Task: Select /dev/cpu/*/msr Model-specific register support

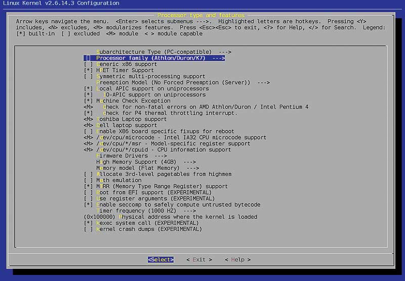Action: [x=167, y=144]
